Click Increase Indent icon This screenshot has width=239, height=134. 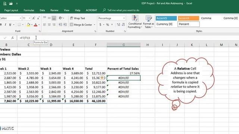point(65,25)
